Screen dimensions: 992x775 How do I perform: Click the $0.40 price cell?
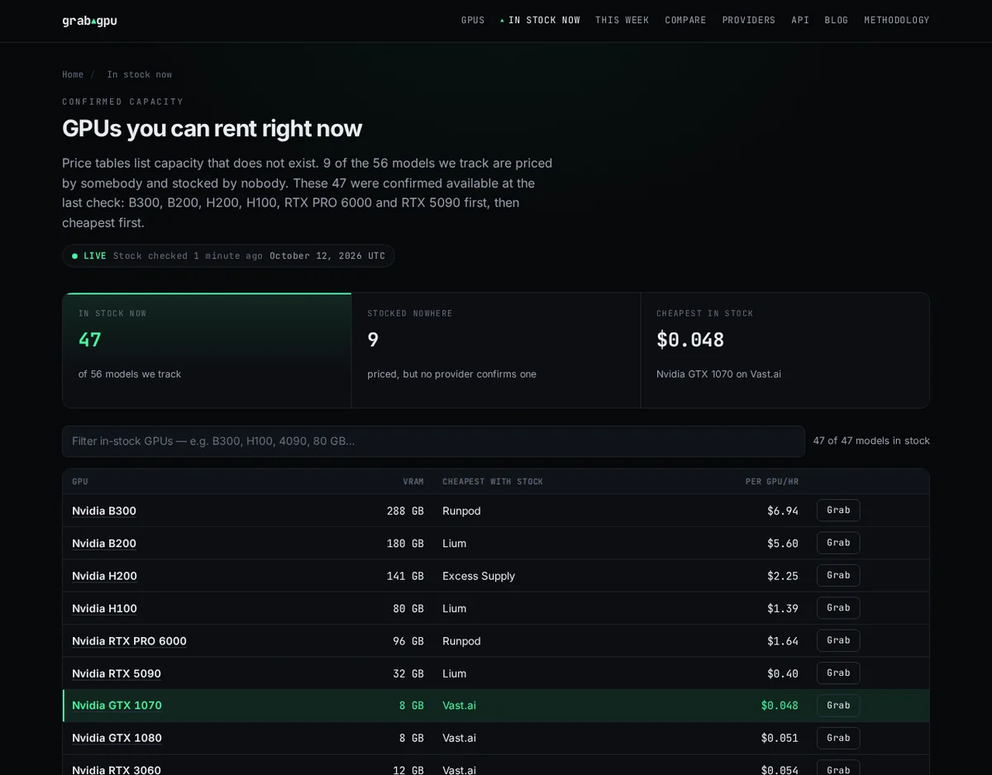tap(783, 673)
